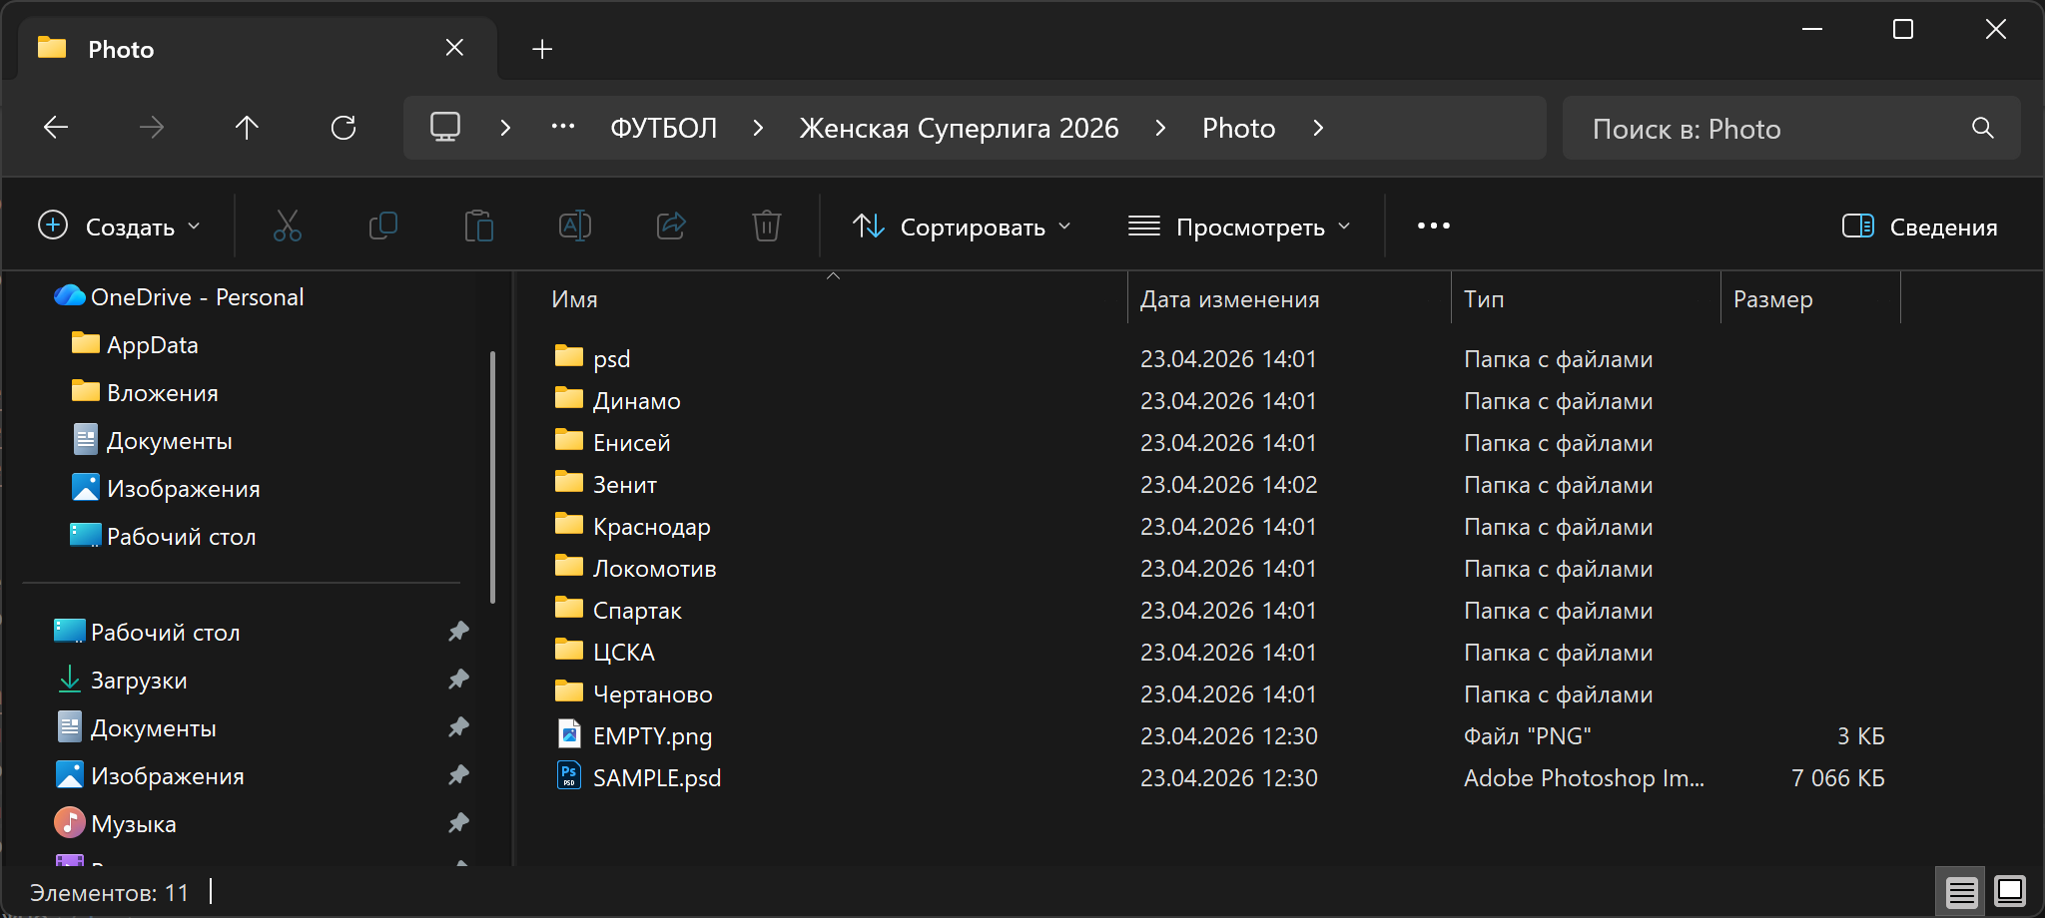Select the SAMPLE.psd Photoshop file icon
The image size is (2045, 918).
click(569, 776)
